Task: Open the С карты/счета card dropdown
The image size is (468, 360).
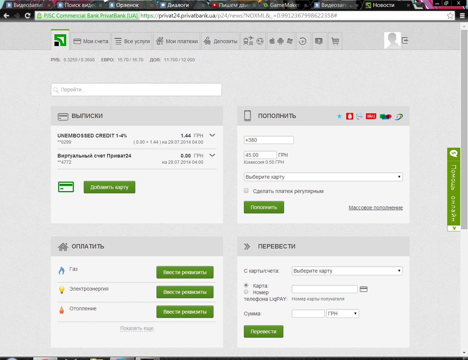Action: click(x=347, y=271)
